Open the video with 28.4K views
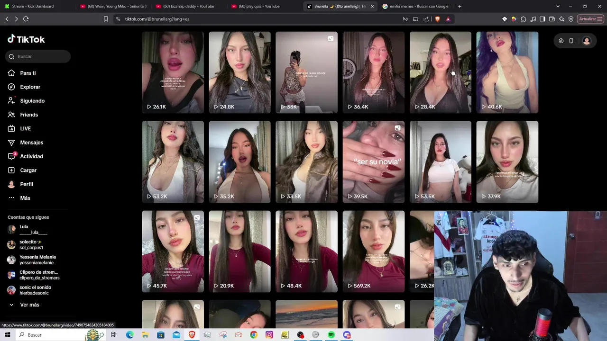The image size is (607, 341). [x=440, y=72]
